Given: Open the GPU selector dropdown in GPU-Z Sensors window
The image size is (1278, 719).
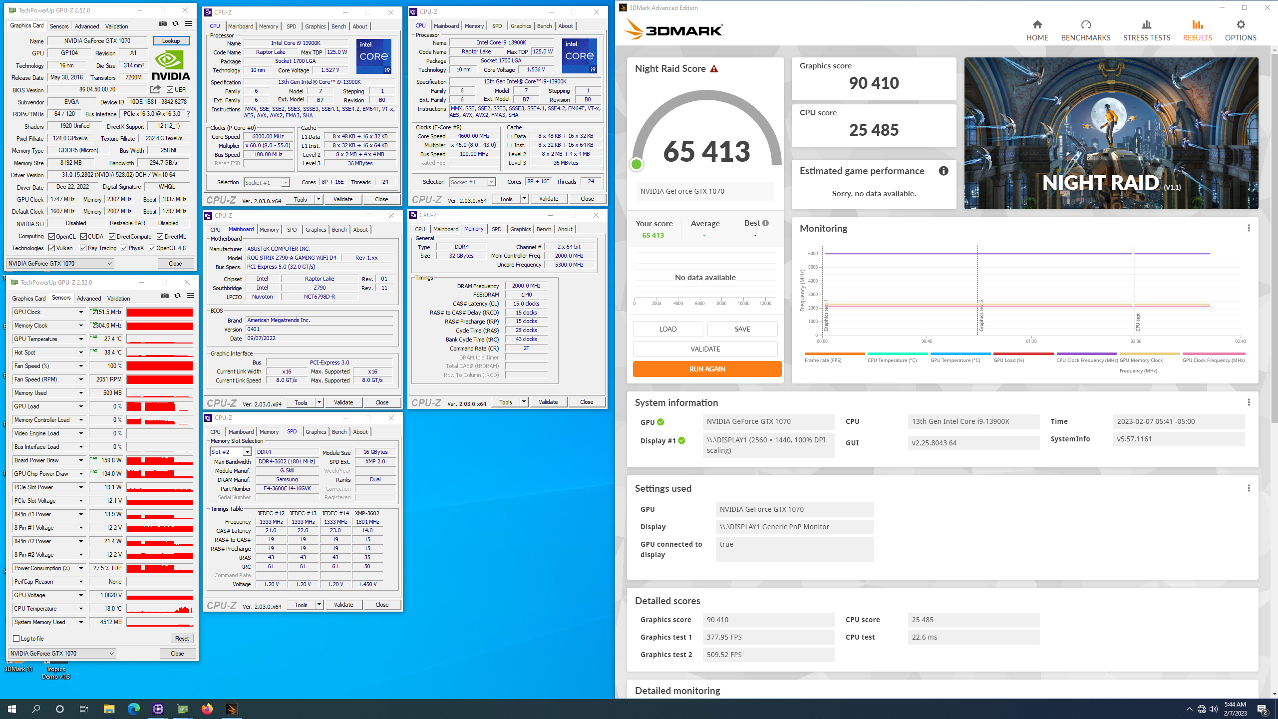Looking at the screenshot, I should click(x=62, y=653).
